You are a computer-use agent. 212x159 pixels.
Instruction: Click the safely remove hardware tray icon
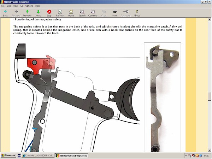[x=189, y=156]
